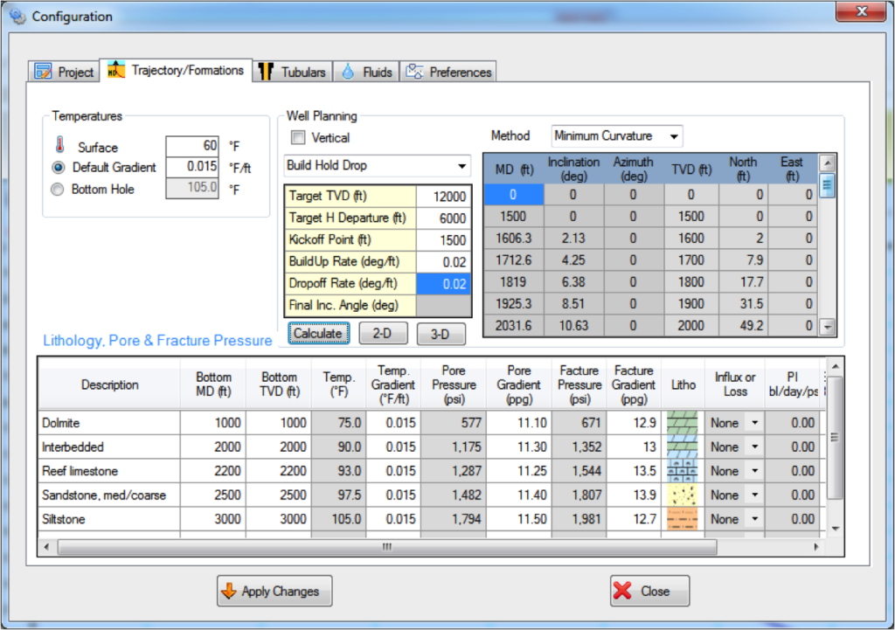The image size is (895, 630).
Task: Click the blue droplet icon on Fluids tab
Action: 350,72
